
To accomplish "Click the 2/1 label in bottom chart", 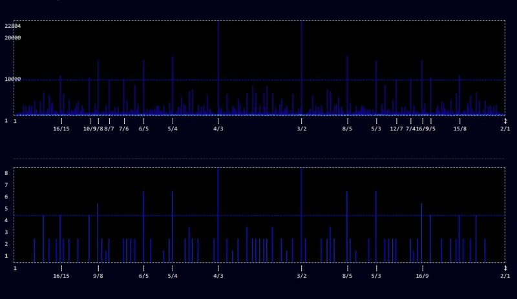I will point(505,276).
